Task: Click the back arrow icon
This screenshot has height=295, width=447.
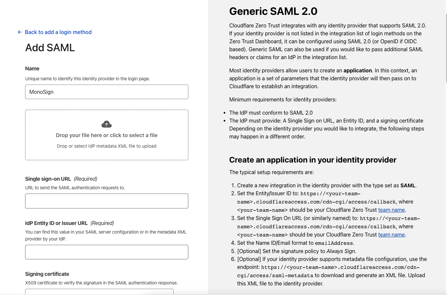Action: (20, 32)
